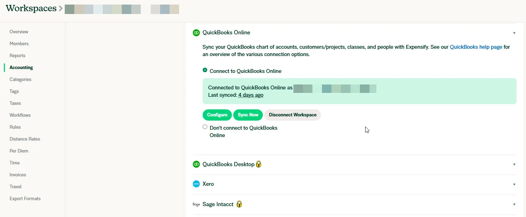Click the QuickBooks Desktop logo icon
Viewport: 526px width, 217px height.
pos(196,164)
